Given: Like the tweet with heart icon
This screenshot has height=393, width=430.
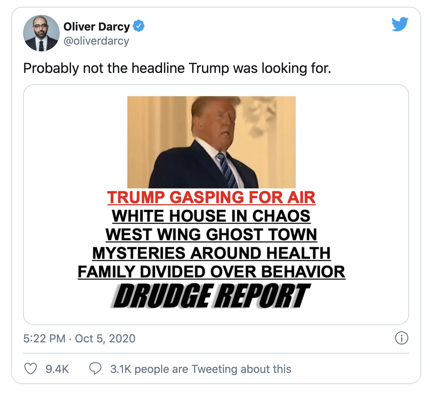Looking at the screenshot, I should tap(31, 369).
